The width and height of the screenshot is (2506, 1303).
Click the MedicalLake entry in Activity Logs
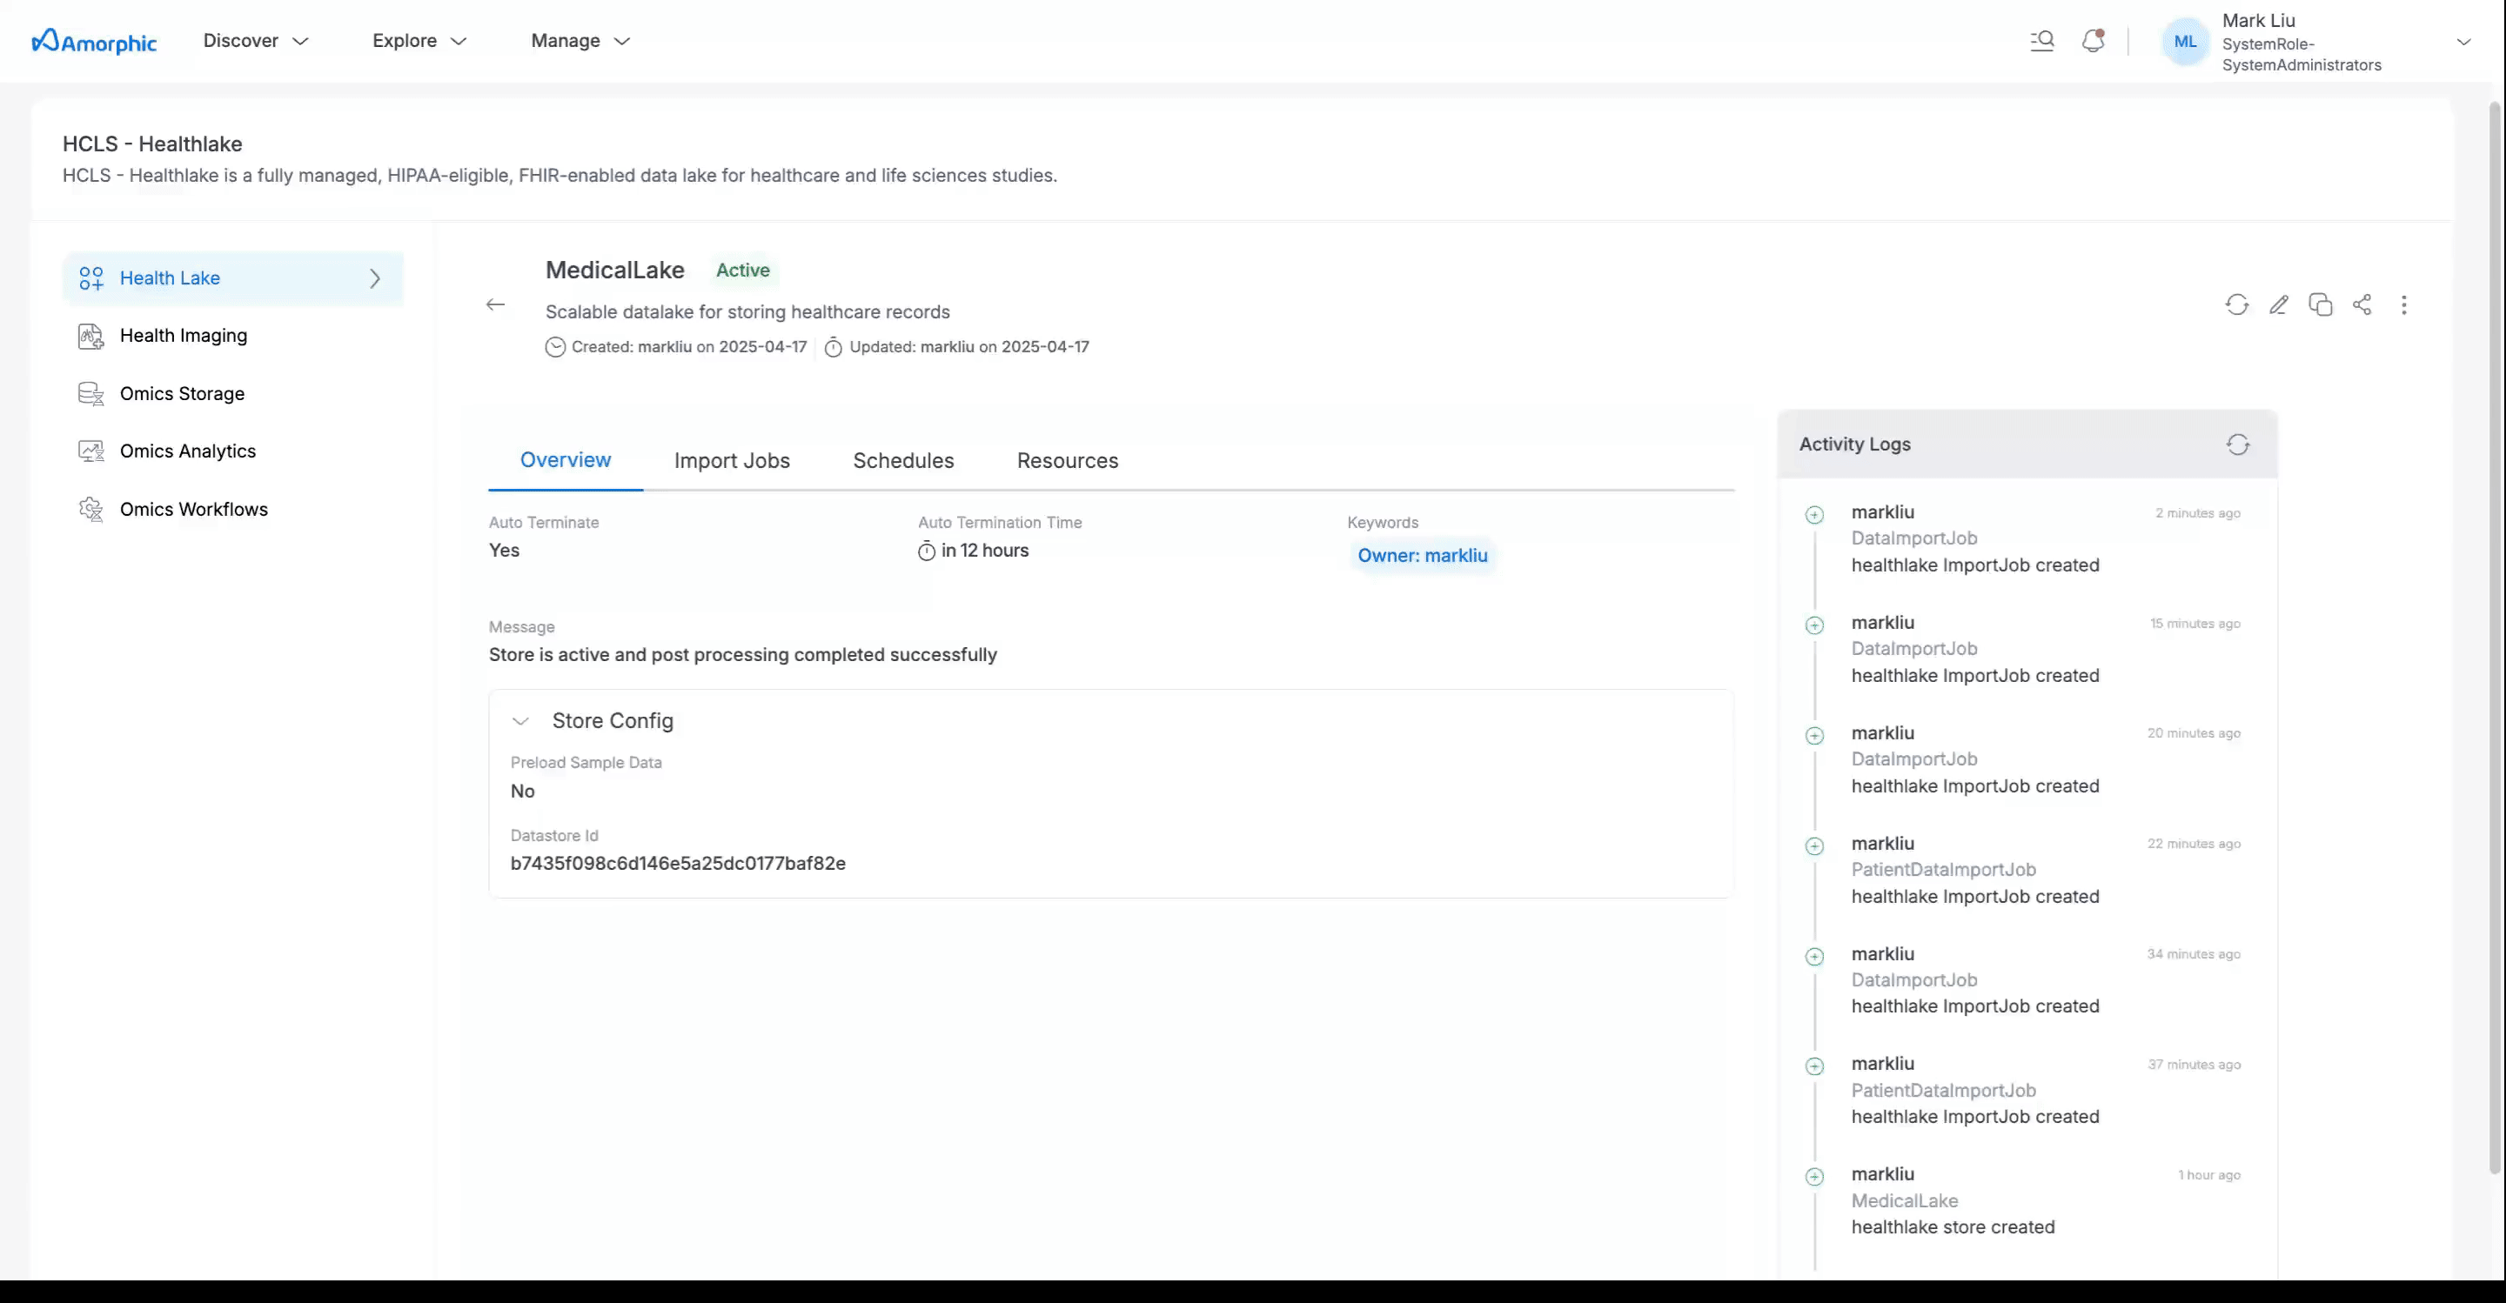point(1905,1201)
